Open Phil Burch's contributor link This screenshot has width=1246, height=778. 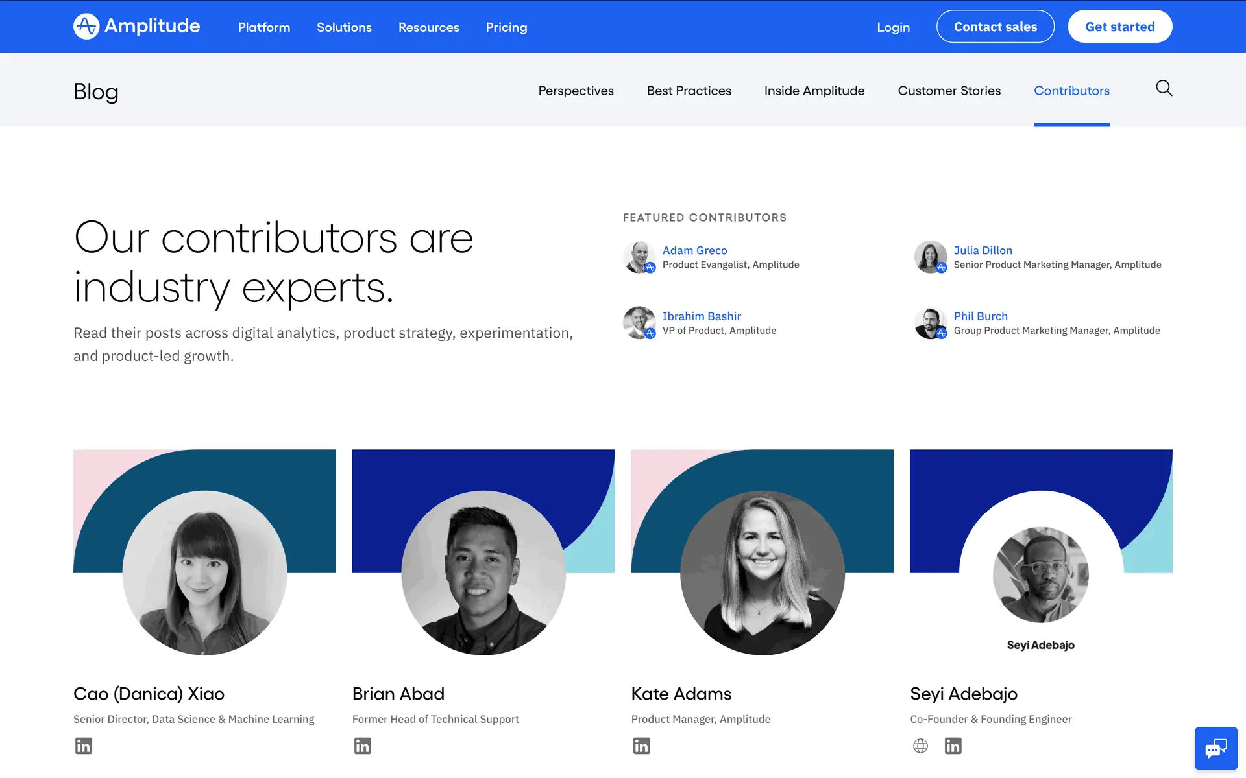980,316
